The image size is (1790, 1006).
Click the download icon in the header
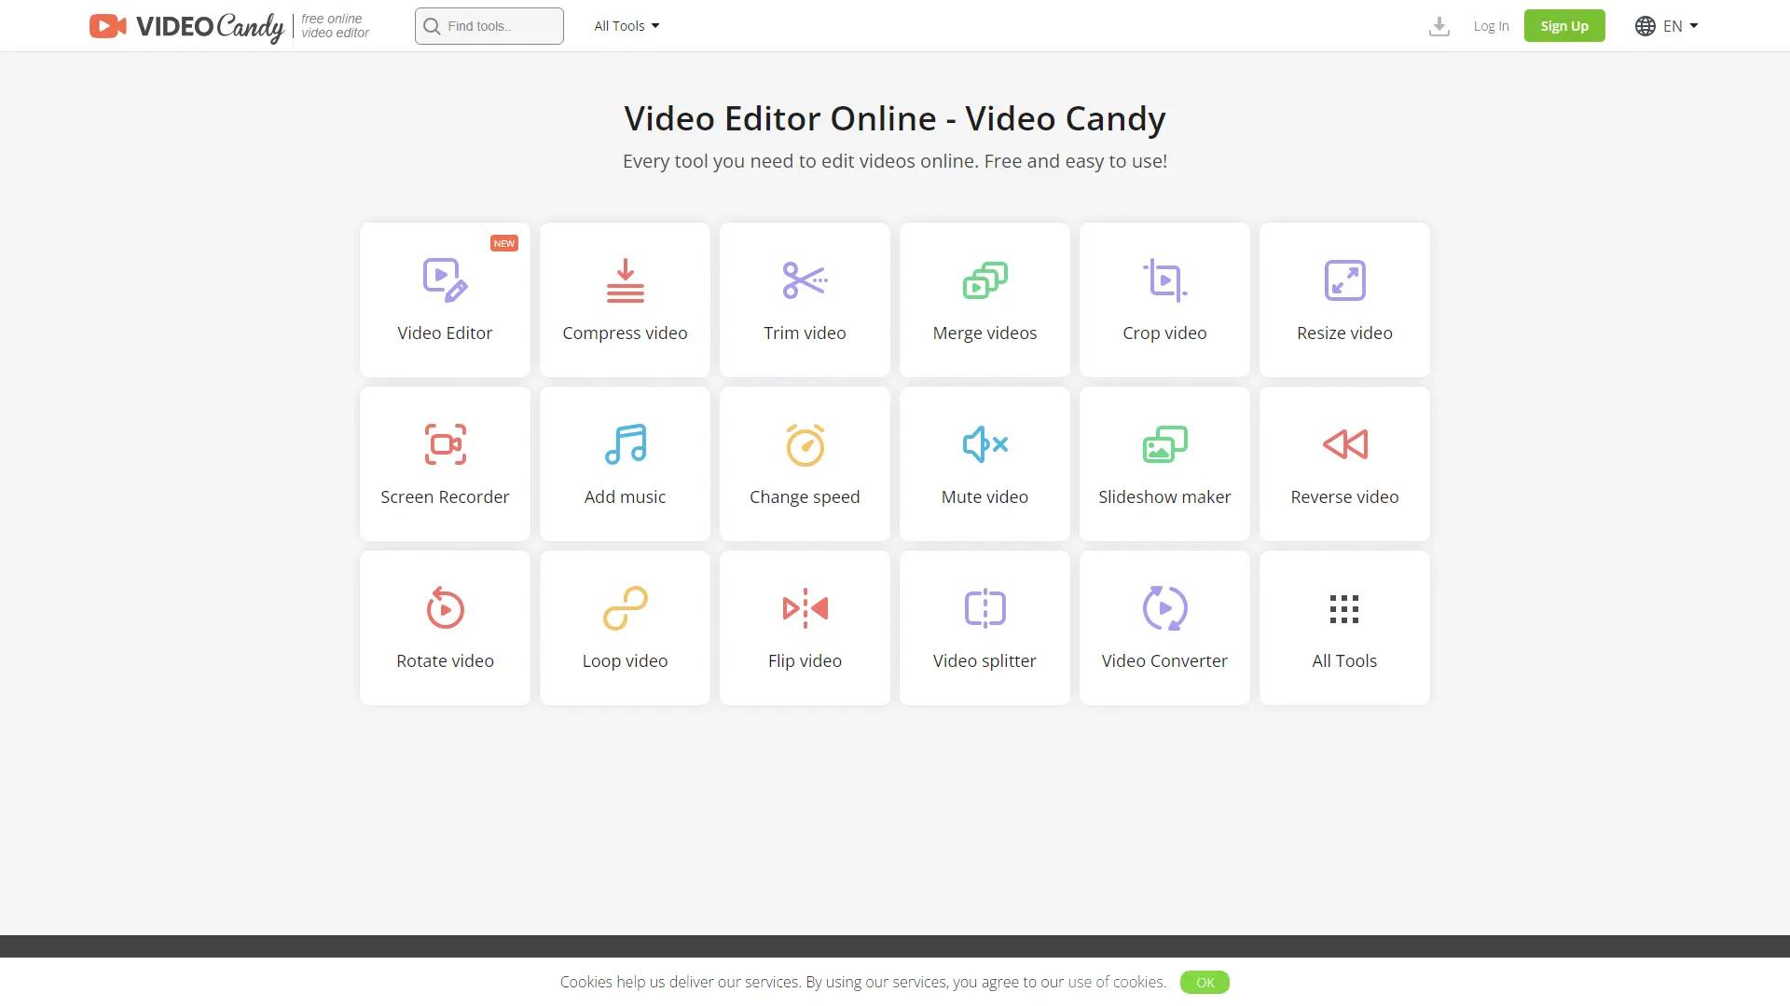1439,26
